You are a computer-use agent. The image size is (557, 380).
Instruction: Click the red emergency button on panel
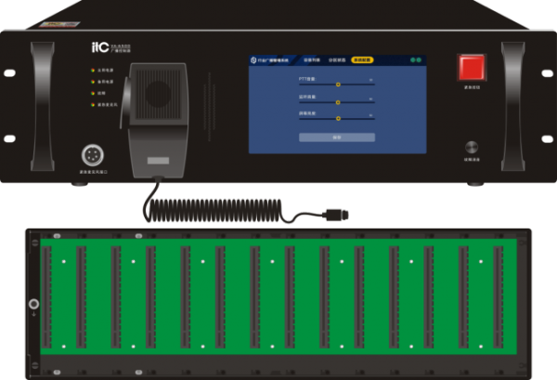(472, 68)
